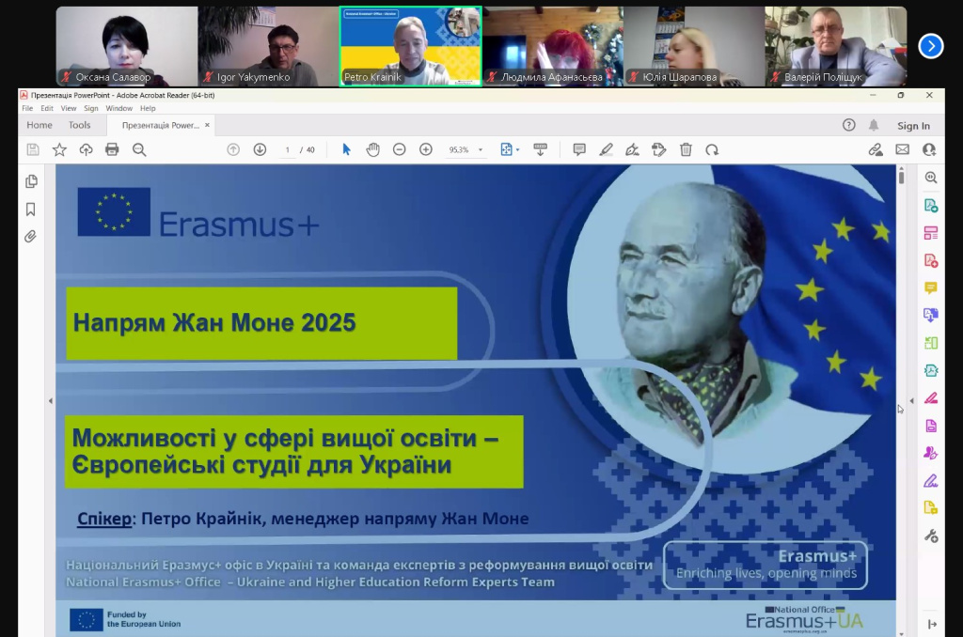Click the upload to cloud icon
Screen dimensions: 963x637
pyautogui.click(x=86, y=149)
